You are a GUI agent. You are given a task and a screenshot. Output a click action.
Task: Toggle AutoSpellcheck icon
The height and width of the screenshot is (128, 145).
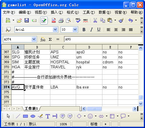pos(86,20)
